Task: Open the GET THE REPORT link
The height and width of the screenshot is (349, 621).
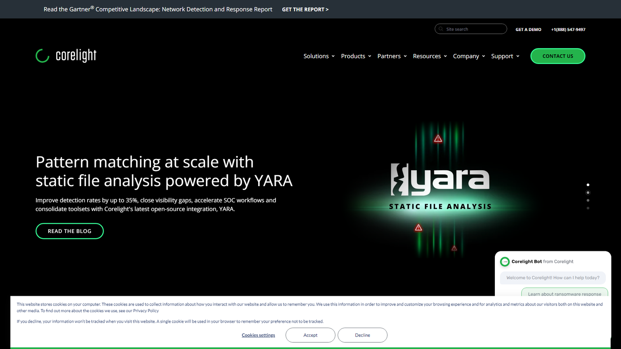Action: [305, 9]
